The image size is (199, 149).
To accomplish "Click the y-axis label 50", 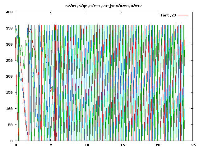I will tap(10, 125).
